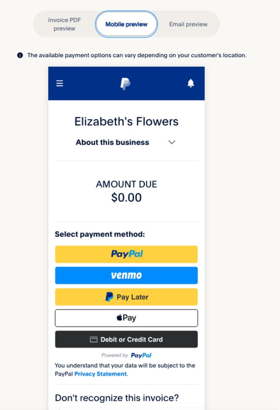Select Venmo as the payment method
This screenshot has width=280, height=410.
tap(126, 275)
